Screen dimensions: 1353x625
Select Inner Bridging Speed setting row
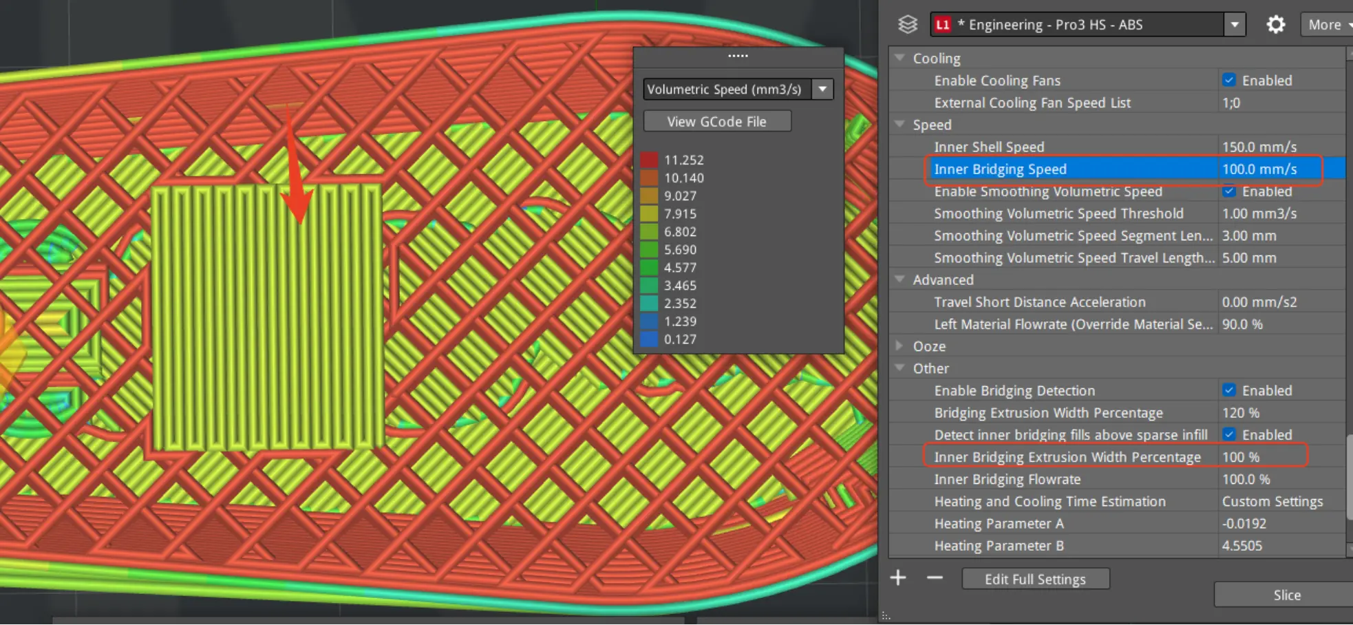1117,169
